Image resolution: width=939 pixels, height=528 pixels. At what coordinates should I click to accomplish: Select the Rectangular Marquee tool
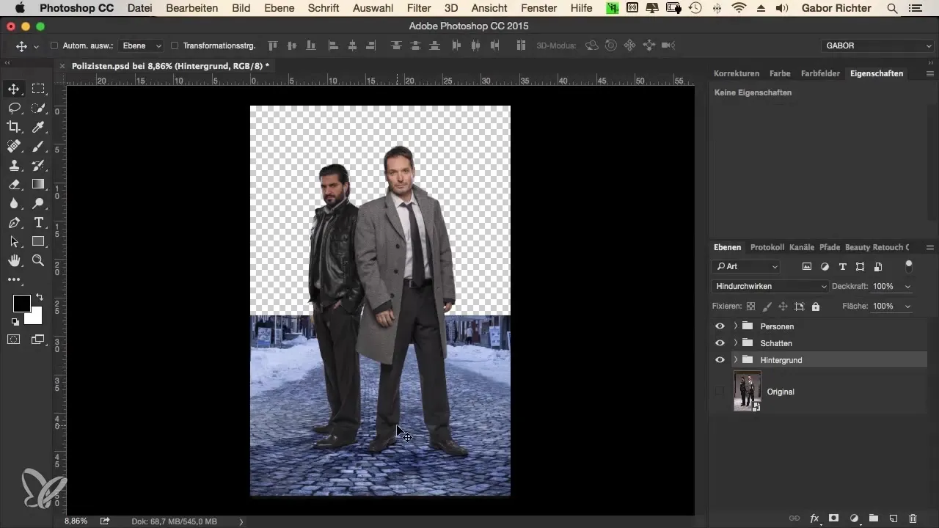point(38,89)
